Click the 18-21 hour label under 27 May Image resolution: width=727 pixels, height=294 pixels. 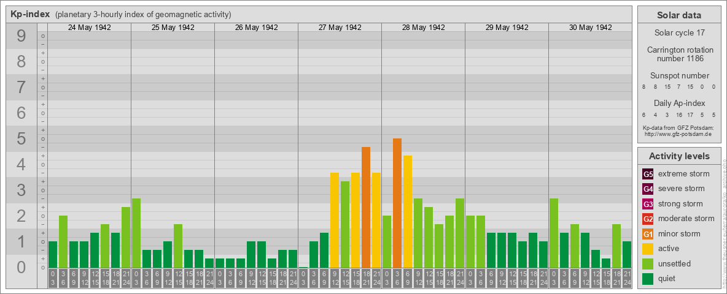pyautogui.click(x=366, y=279)
